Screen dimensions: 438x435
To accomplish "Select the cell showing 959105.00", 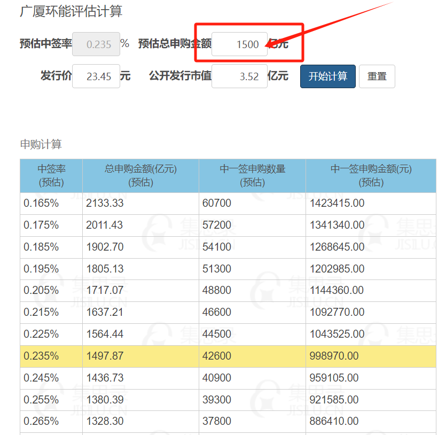I will tap(371, 378).
